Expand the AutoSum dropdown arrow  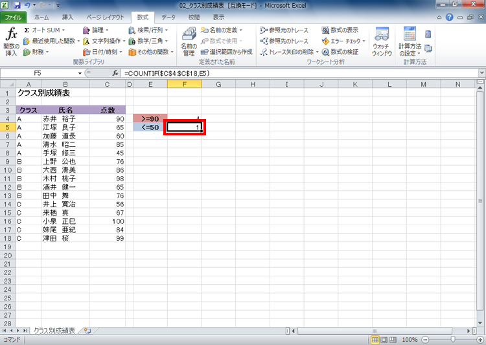click(64, 30)
